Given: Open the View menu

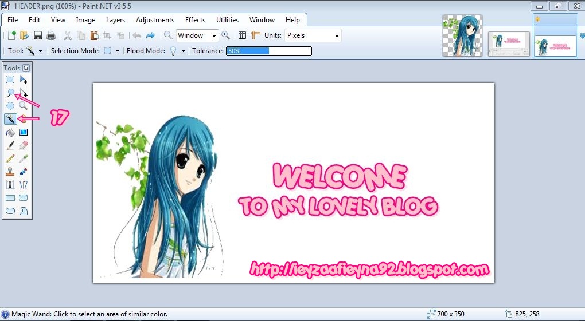Looking at the screenshot, I should click(58, 20).
